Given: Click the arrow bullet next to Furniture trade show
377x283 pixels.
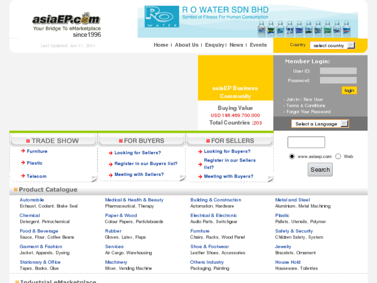Looking at the screenshot, I should (23, 151).
